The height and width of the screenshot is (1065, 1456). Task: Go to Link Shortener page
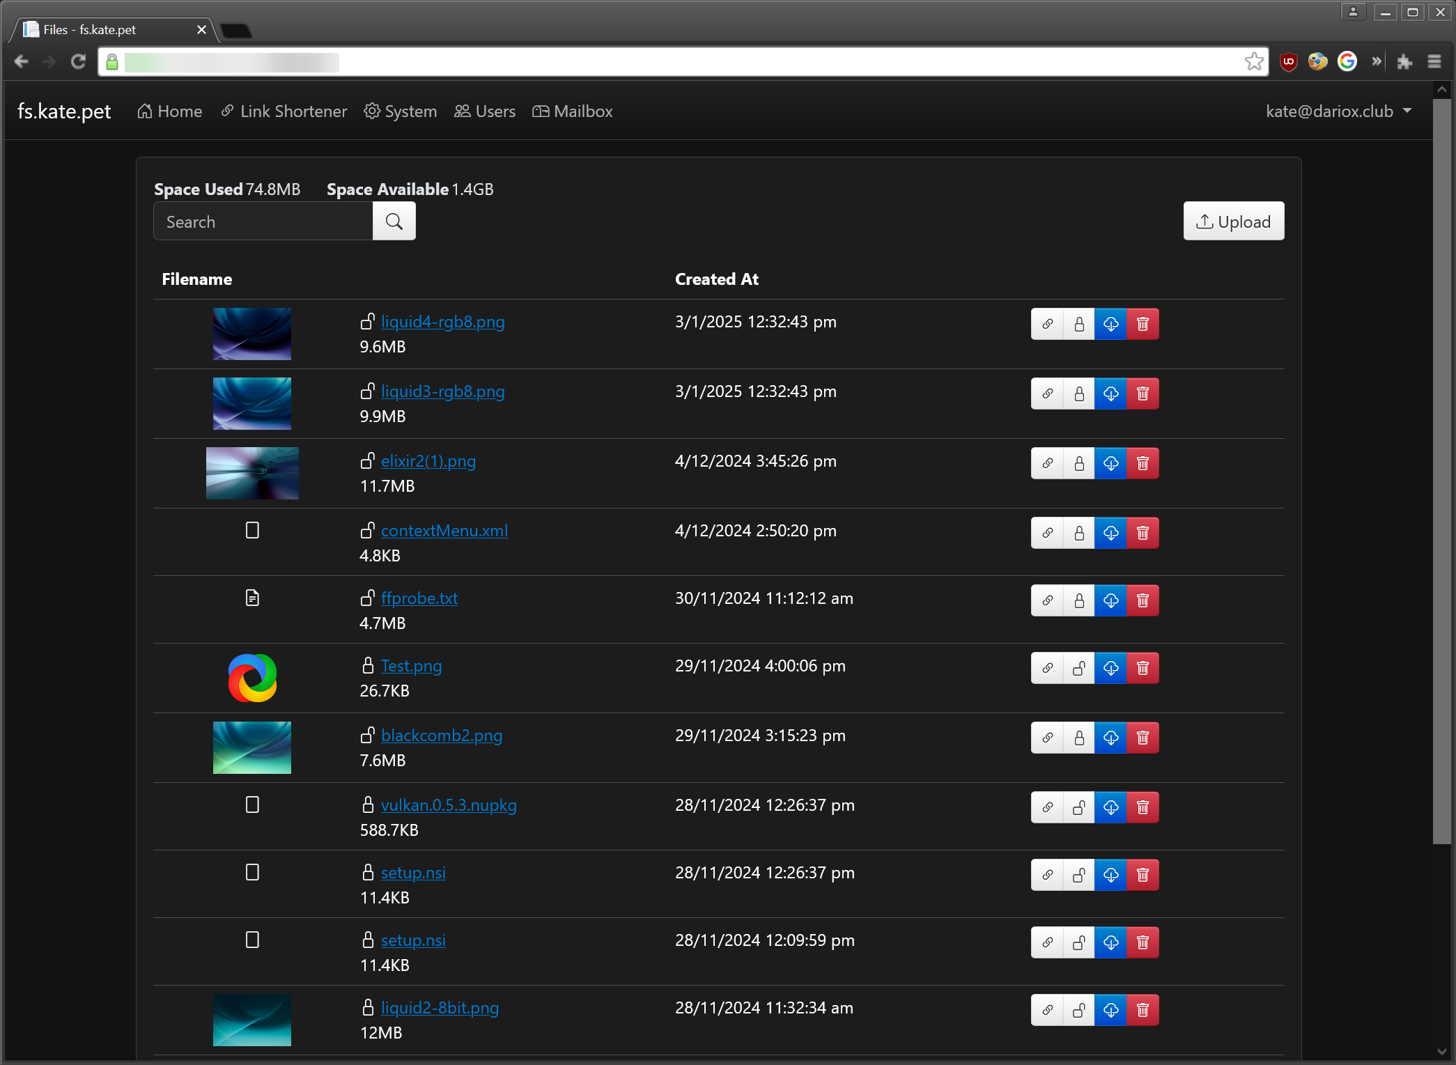(x=284, y=111)
